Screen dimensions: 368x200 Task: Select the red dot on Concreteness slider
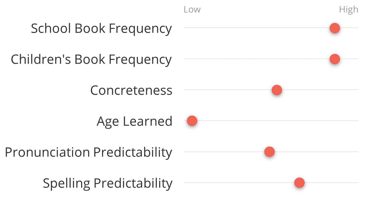click(x=277, y=90)
